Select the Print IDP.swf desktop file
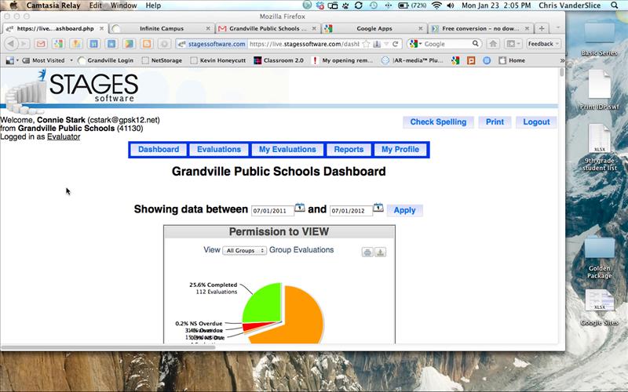Image resolution: width=628 pixels, height=392 pixels. (599, 90)
